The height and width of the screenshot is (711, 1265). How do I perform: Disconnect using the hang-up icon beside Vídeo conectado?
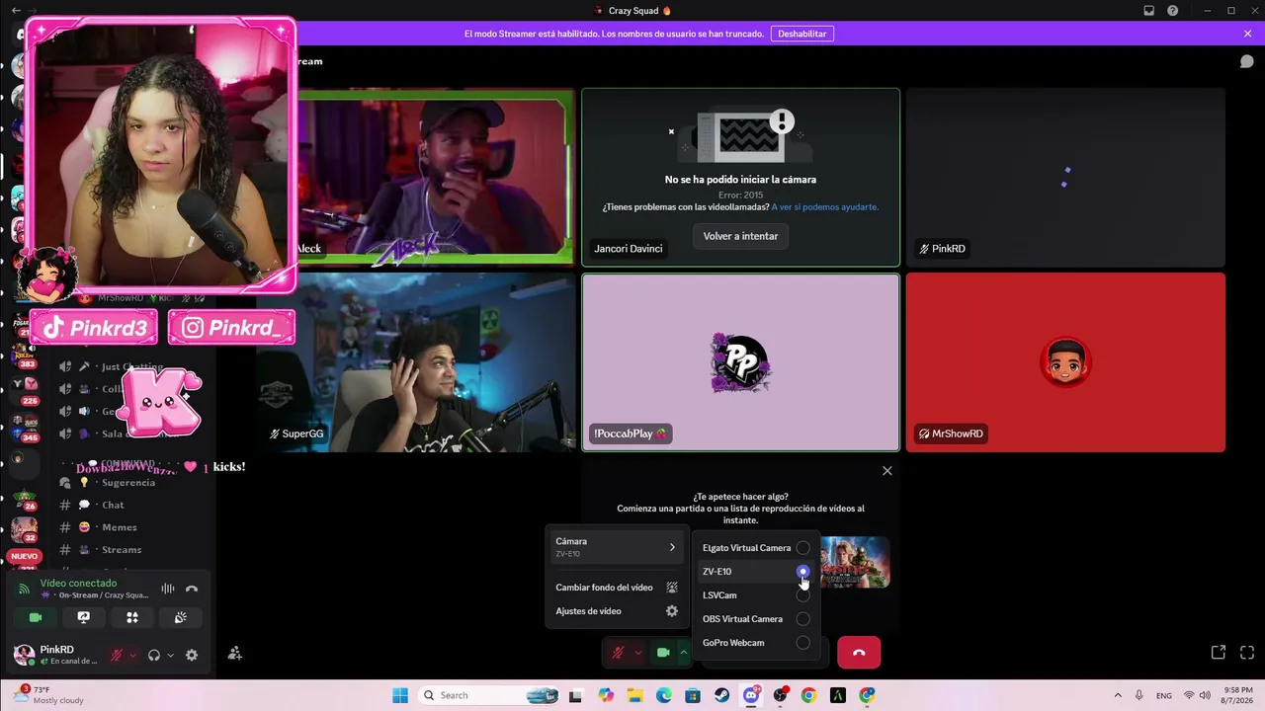tap(192, 589)
